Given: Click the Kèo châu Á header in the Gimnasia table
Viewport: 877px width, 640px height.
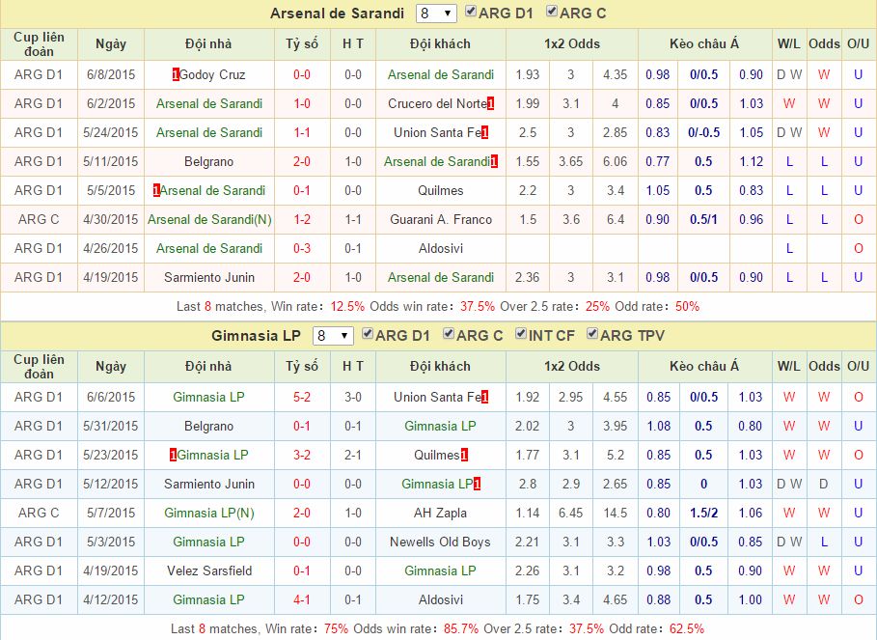Looking at the screenshot, I should 704,367.
